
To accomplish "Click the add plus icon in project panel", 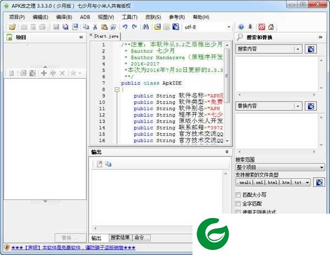I will click(44, 73).
